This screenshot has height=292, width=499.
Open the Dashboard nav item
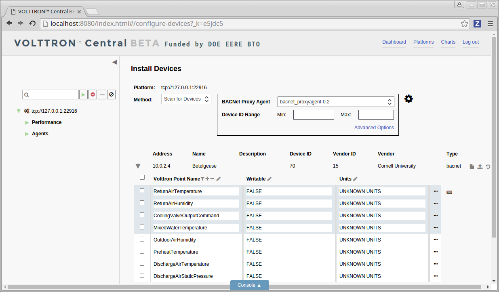coord(394,42)
